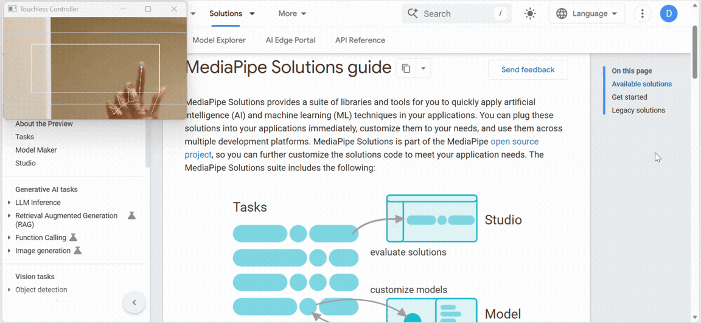Expand the Object detection section
This screenshot has width=701, height=323.
click(9, 290)
